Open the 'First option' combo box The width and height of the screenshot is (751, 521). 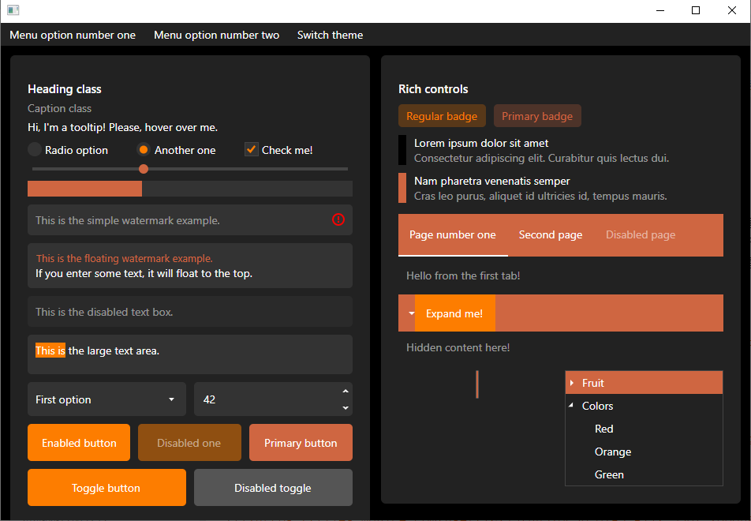click(x=106, y=399)
